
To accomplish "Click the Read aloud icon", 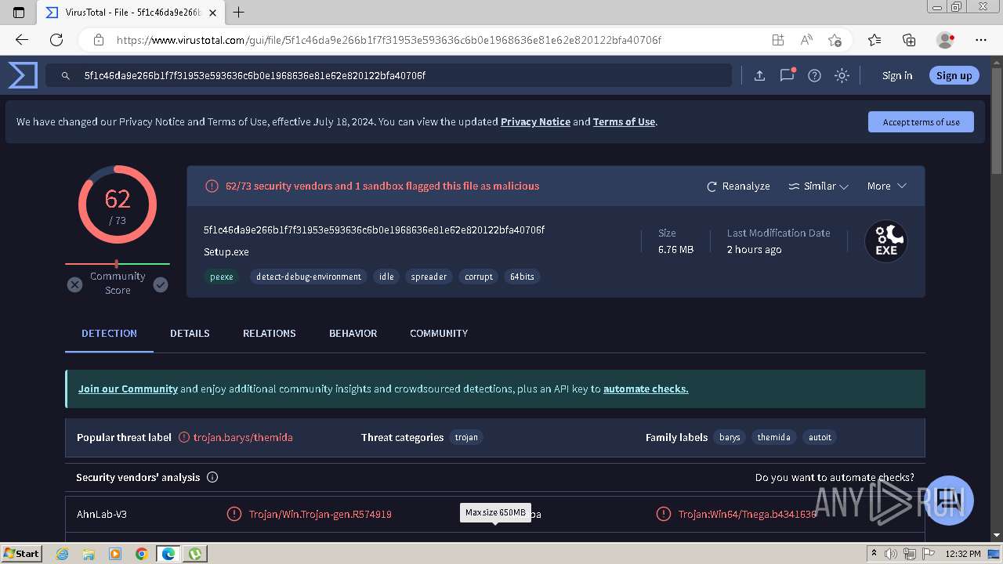I will [806, 40].
